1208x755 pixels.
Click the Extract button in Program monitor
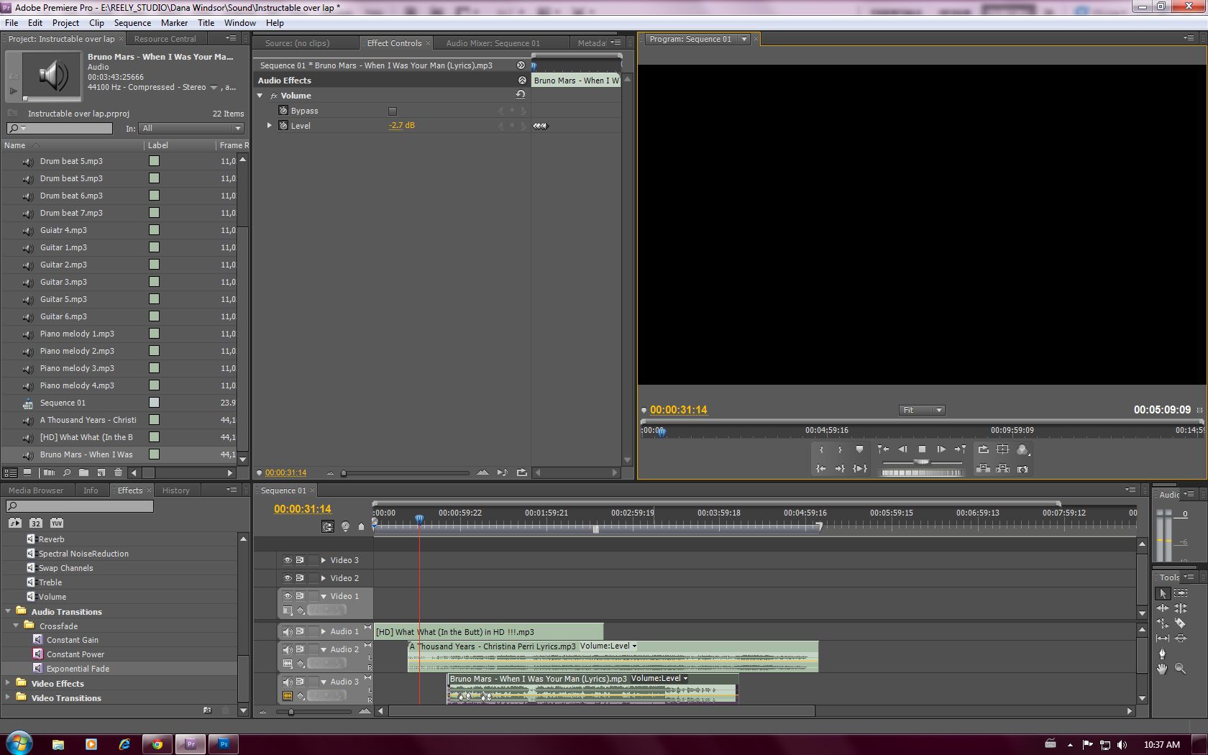tap(1002, 469)
